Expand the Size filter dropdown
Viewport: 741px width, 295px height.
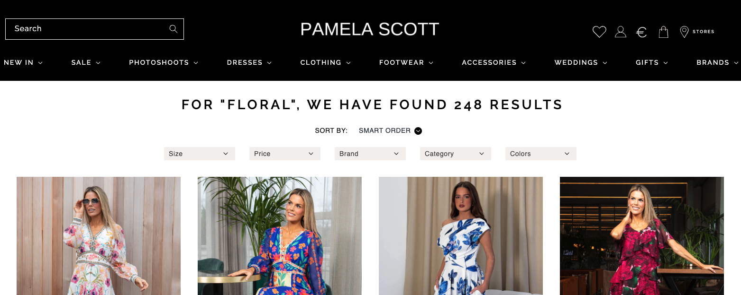coord(200,154)
